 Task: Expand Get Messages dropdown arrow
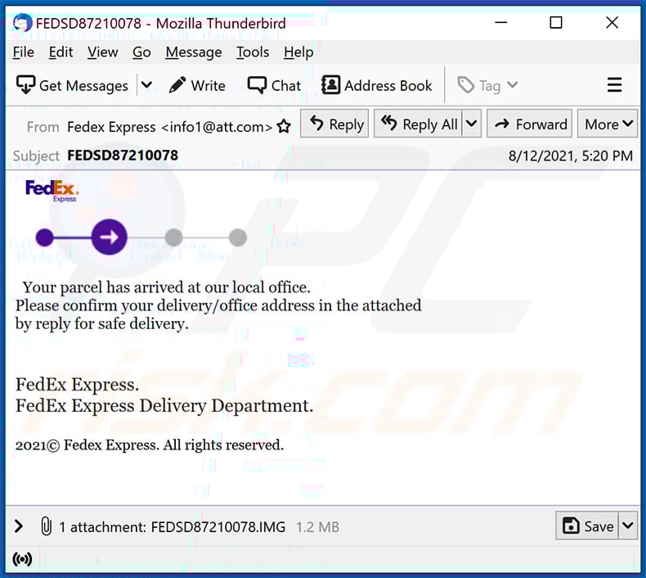[x=146, y=85]
